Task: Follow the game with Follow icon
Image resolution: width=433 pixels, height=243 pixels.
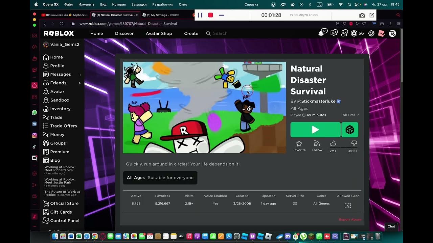Action: (x=317, y=146)
